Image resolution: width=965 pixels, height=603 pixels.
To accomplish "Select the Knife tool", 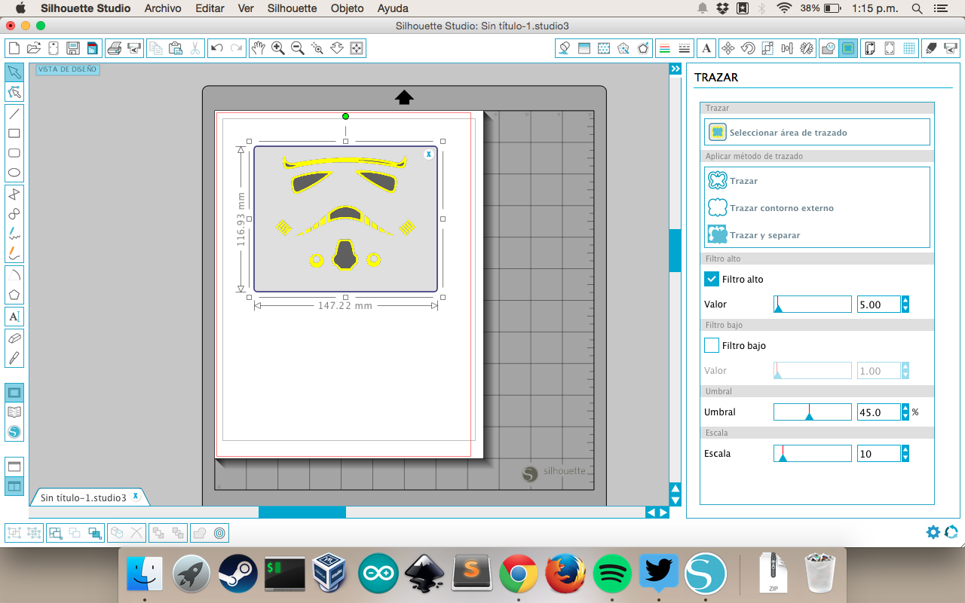I will tap(14, 357).
